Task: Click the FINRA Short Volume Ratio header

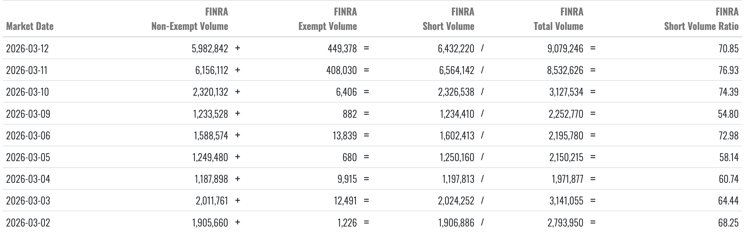Action: [701, 19]
